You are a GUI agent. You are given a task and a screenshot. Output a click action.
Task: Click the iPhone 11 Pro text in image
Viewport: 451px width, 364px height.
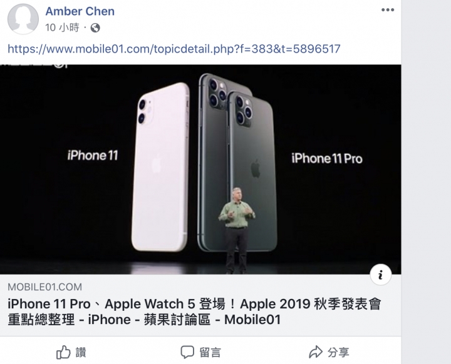327,159
